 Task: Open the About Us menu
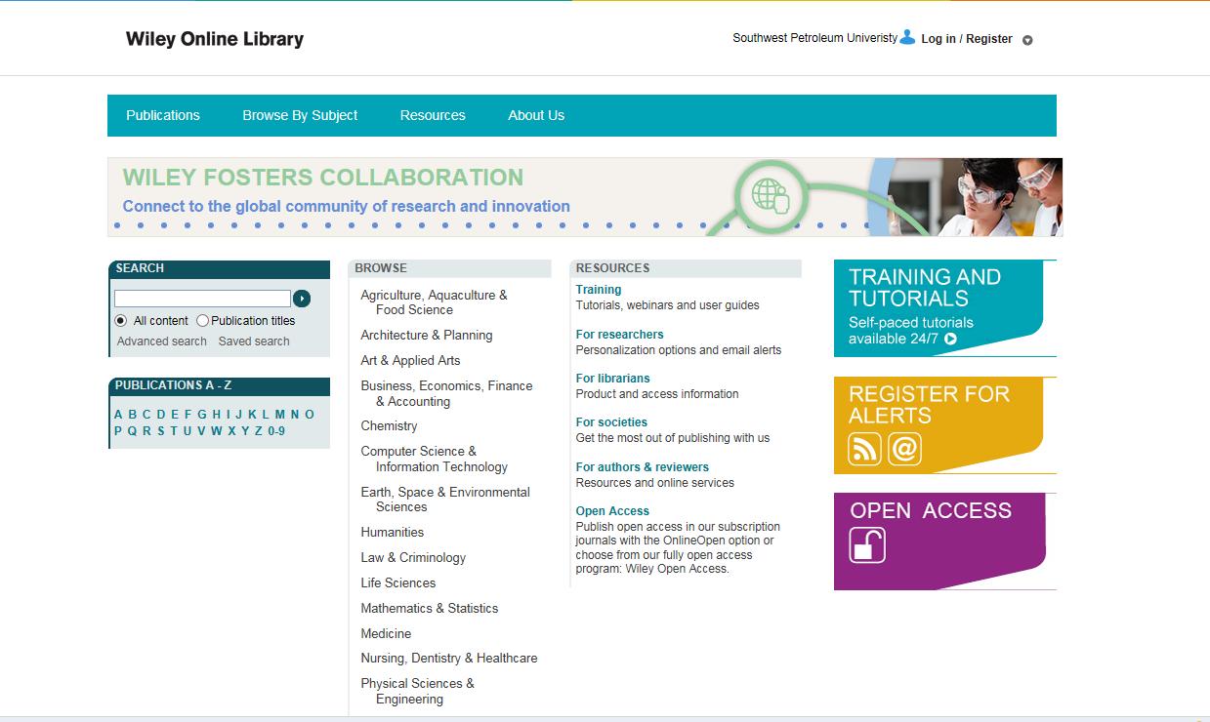tap(536, 115)
